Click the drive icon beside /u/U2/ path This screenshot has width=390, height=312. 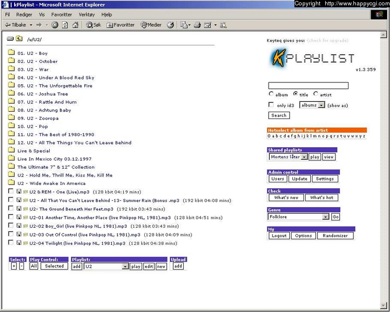[10, 39]
